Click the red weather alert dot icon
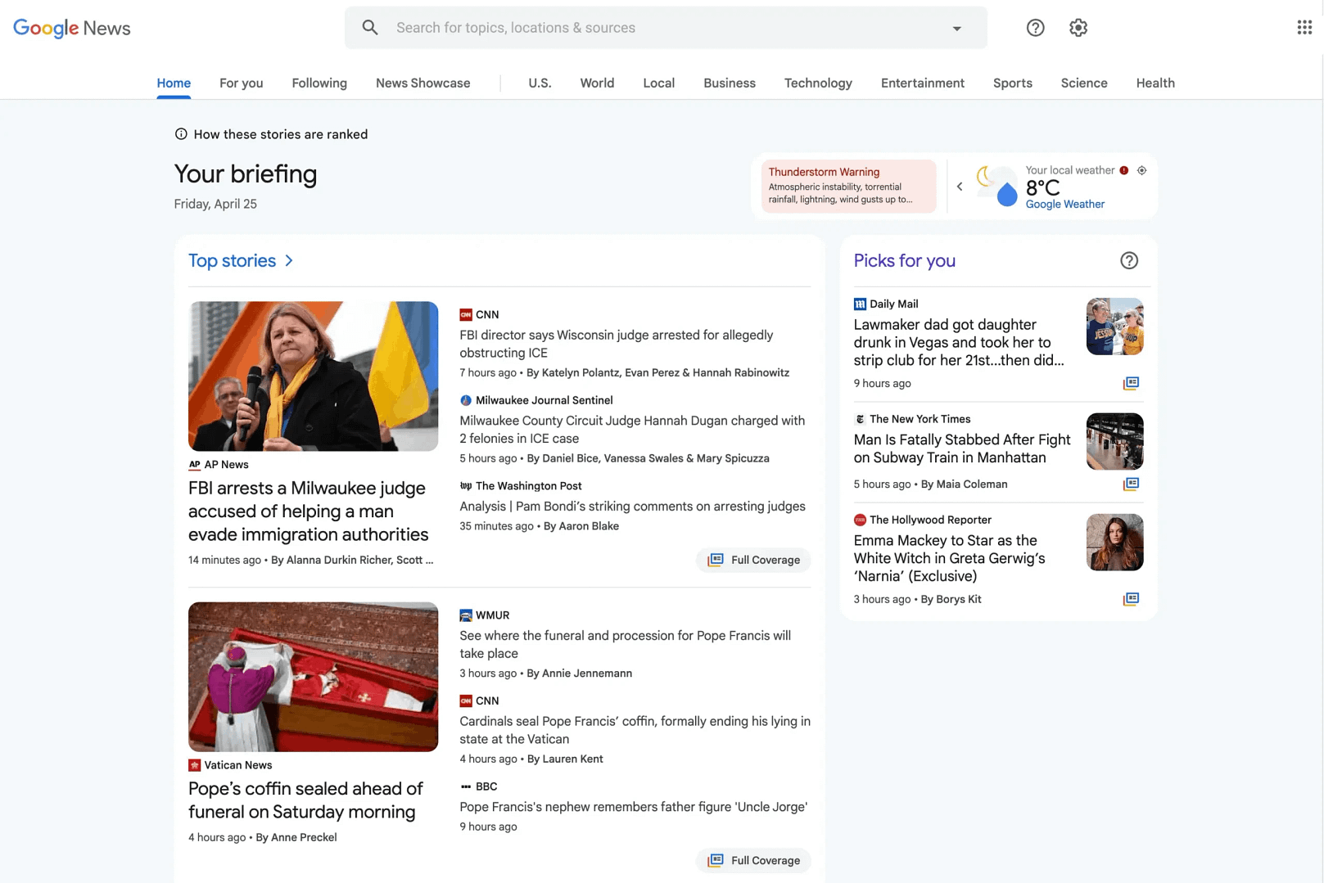 click(x=1124, y=170)
